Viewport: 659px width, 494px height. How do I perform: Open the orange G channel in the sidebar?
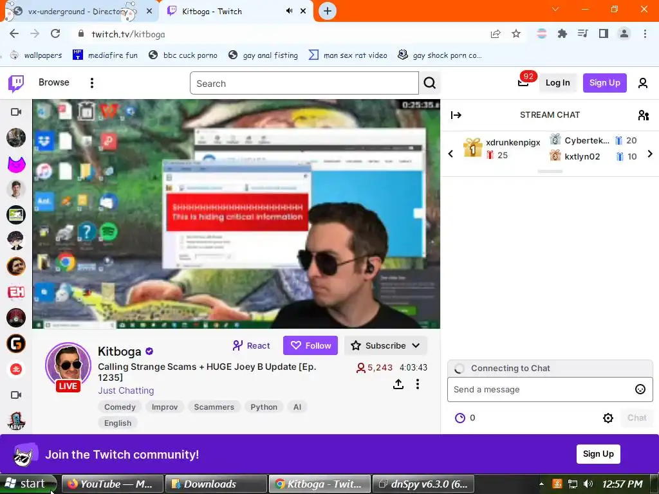[x=16, y=343]
